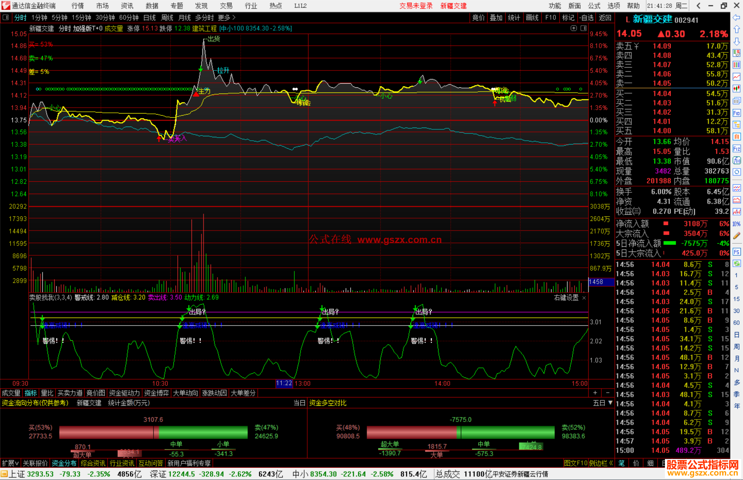The image size is (743, 480).
Task: Click the stacked windows icon in sidebar
Action: click(x=736, y=101)
